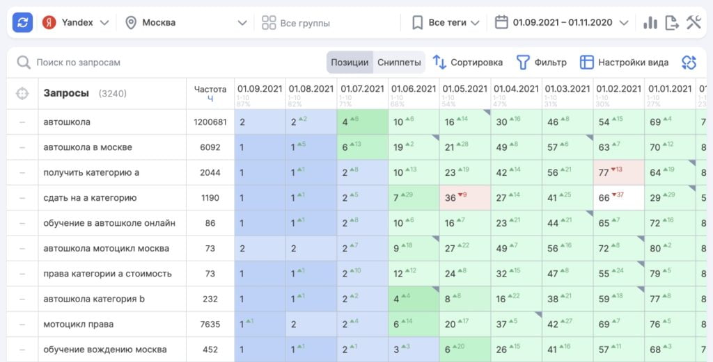The width and height of the screenshot is (713, 362).
Task: Click the calendar icon by date range
Action: [x=501, y=23]
